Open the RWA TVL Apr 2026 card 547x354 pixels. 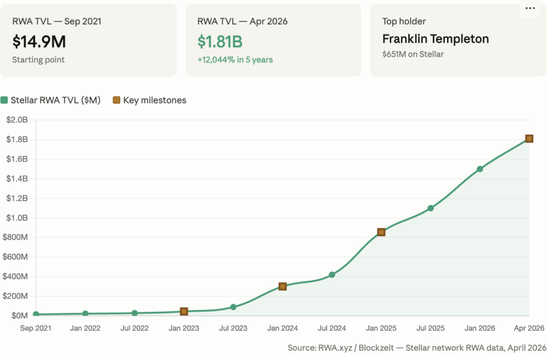[x=273, y=40]
